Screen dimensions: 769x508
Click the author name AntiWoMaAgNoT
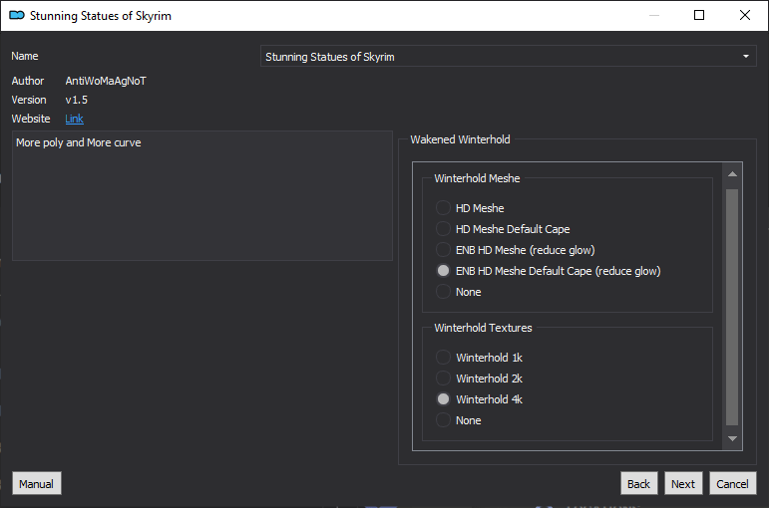pos(106,81)
